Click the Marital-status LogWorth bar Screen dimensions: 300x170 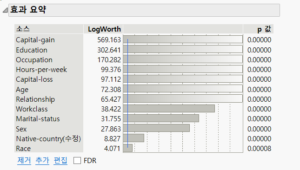tap(161, 118)
